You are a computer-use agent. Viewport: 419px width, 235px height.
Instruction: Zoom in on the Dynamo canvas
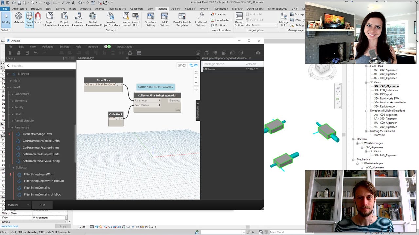[x=196, y=78]
